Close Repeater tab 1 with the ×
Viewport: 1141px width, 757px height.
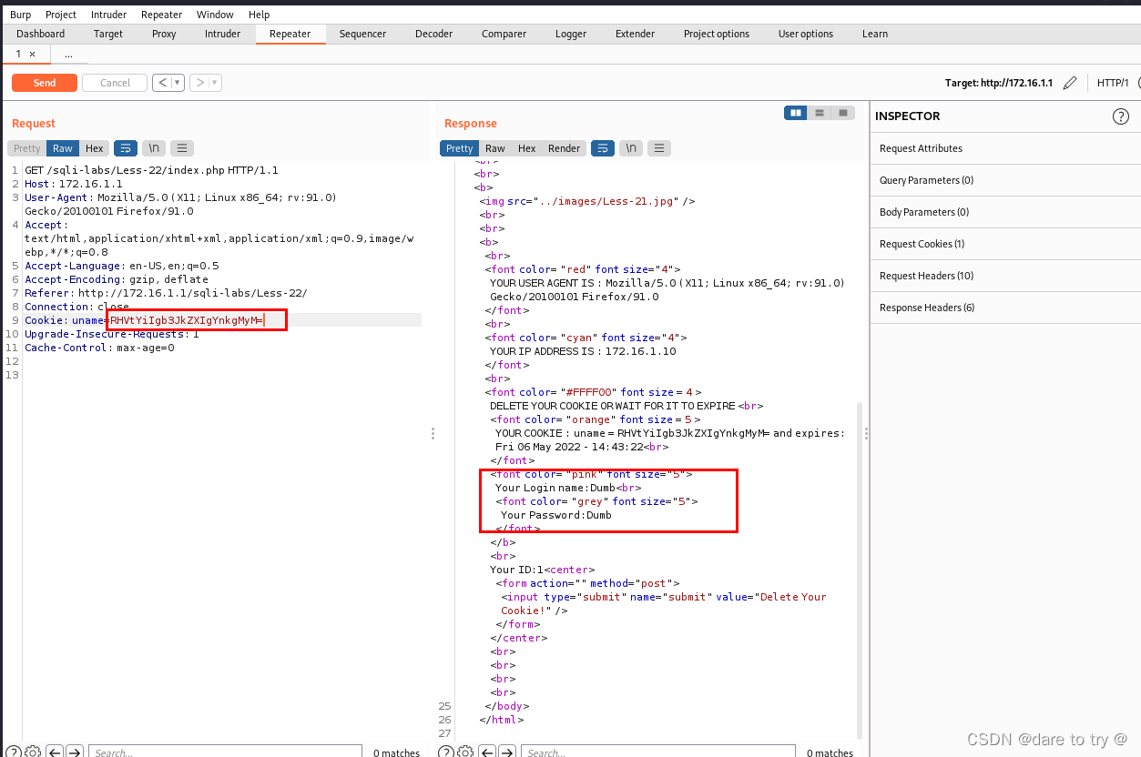coord(33,55)
